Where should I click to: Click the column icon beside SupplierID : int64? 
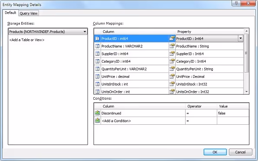(97, 54)
